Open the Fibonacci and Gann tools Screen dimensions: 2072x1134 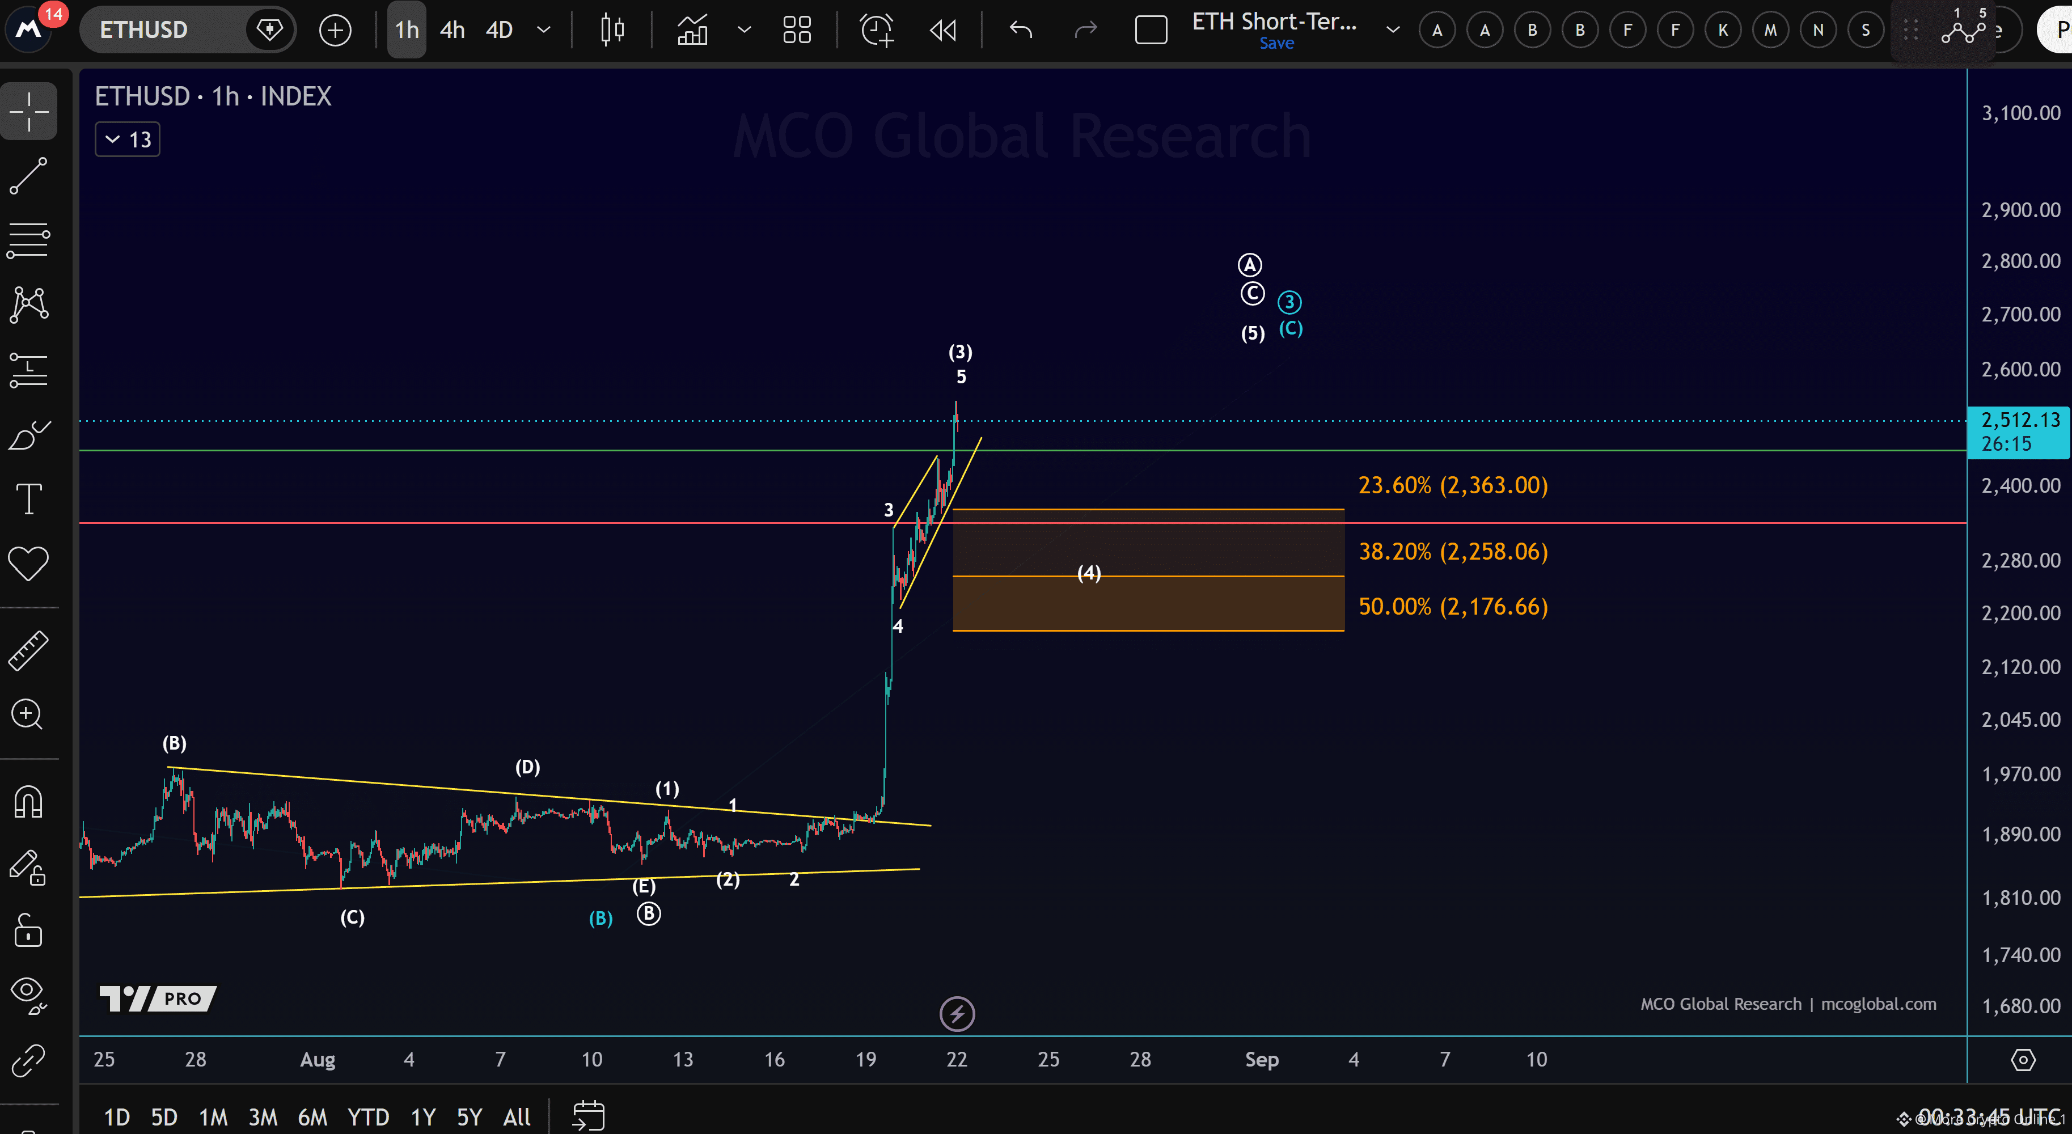[x=29, y=240]
